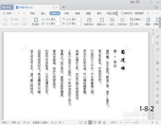Screen dimensions: 161x125
Task: Open the 纸张方向 orientation dropdown
Action: [x=89, y=22]
